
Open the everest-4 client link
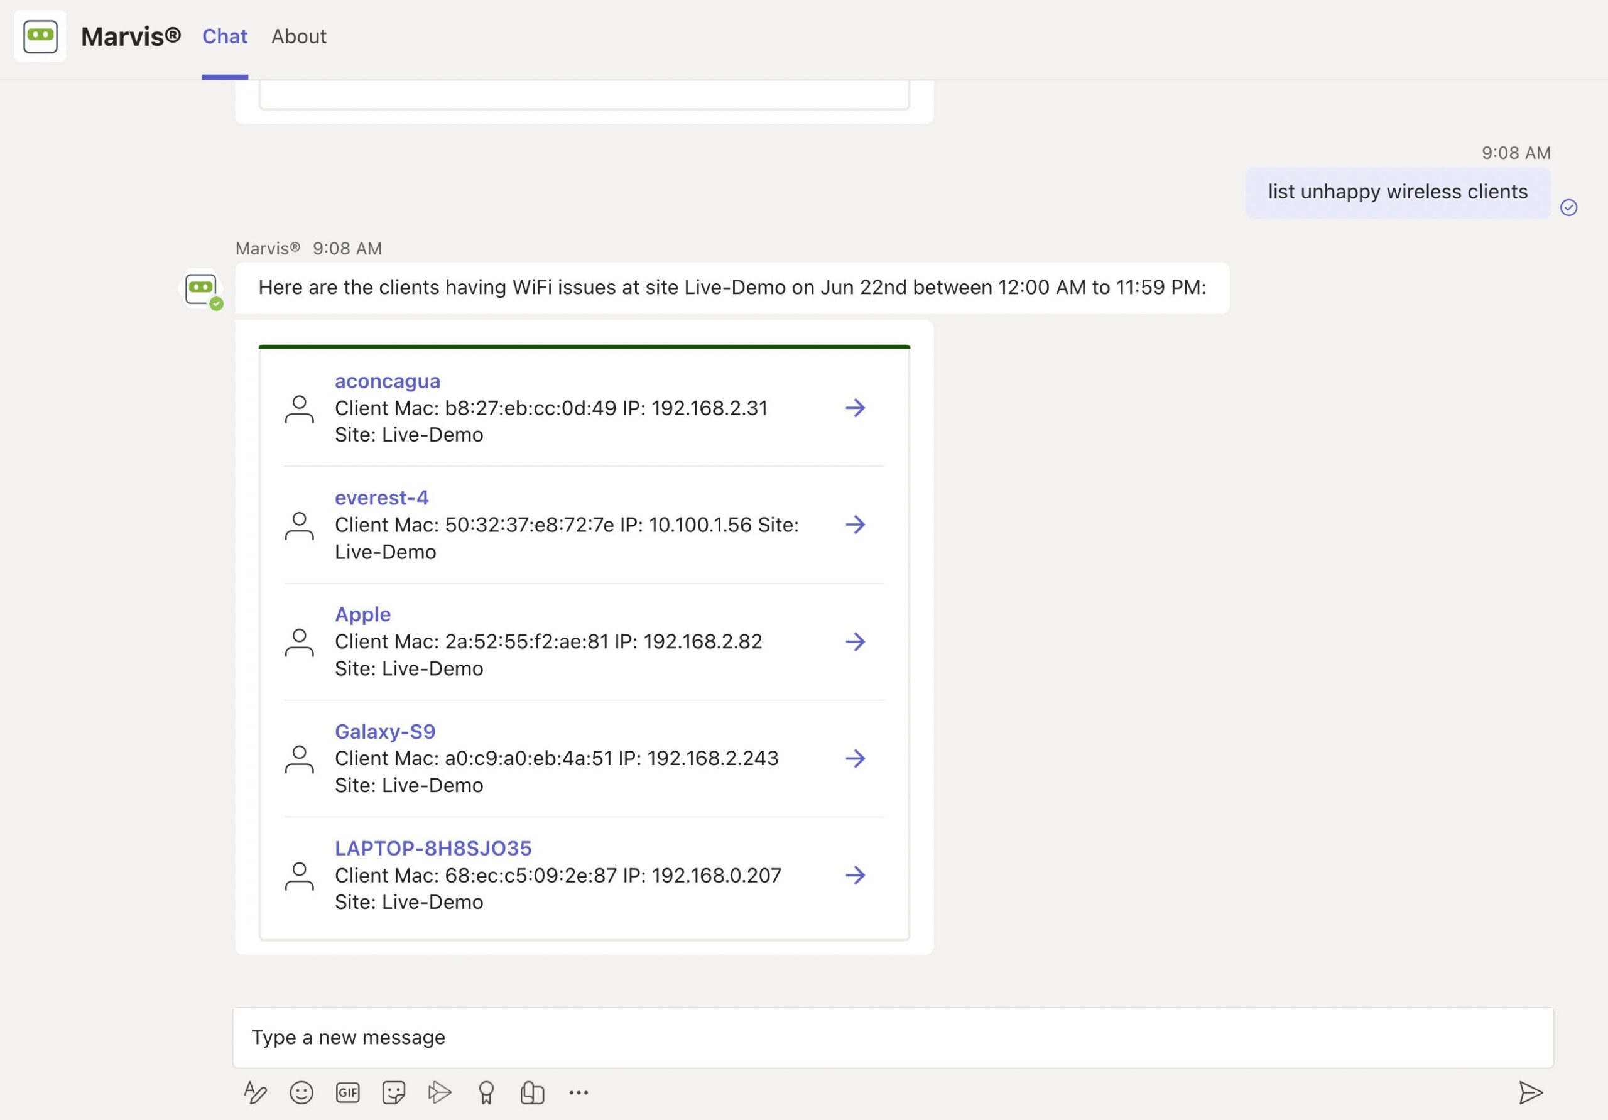382,497
